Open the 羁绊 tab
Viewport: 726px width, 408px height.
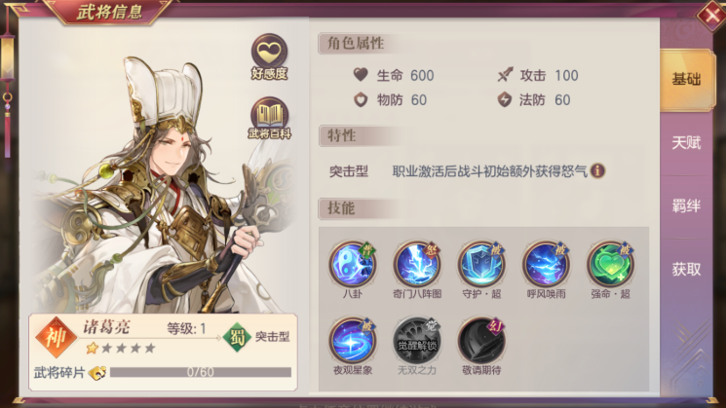click(686, 205)
